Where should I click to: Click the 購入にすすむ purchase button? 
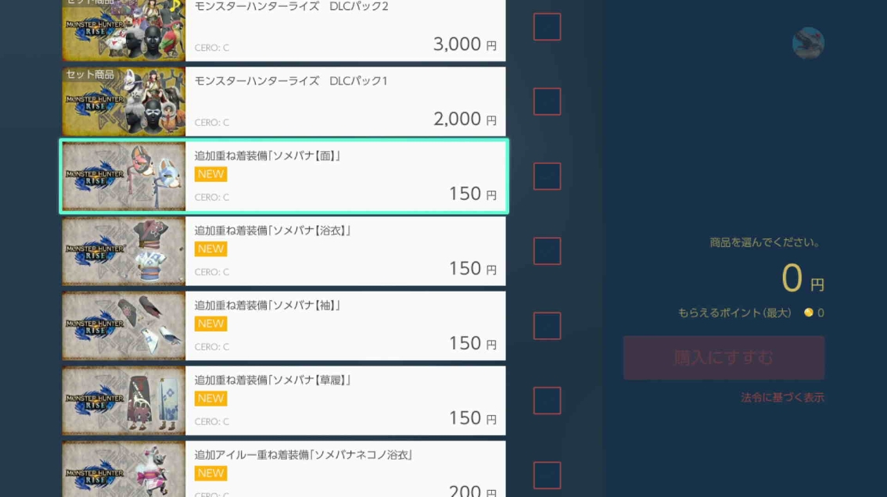point(724,358)
